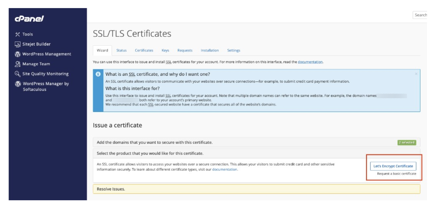Select the Requests tab

point(185,51)
